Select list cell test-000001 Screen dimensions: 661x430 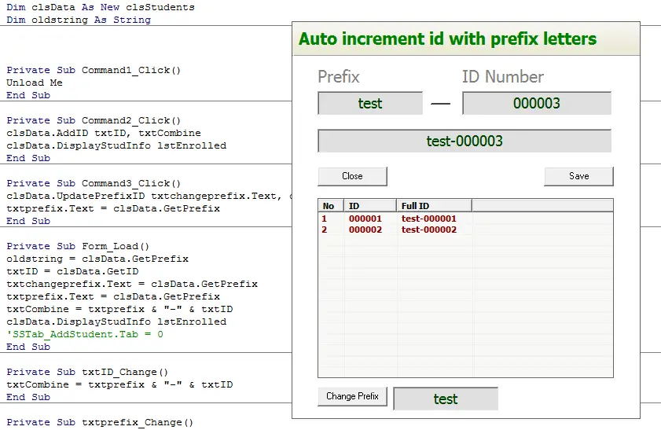pos(428,219)
